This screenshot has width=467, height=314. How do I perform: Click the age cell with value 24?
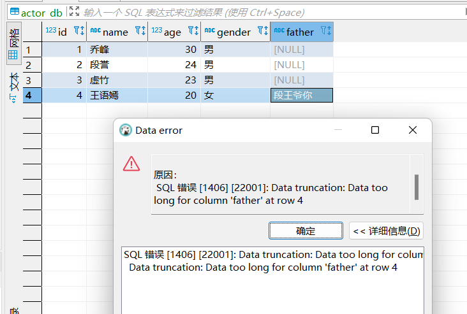pyautogui.click(x=174, y=65)
